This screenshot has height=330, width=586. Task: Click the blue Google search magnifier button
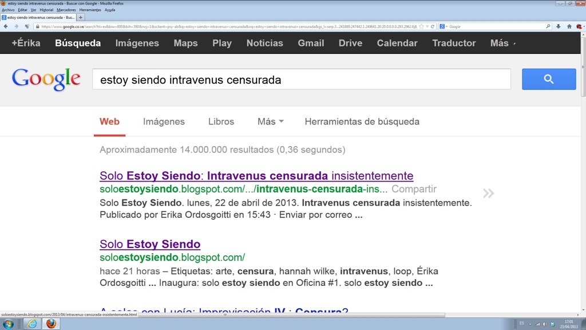pyautogui.click(x=548, y=79)
